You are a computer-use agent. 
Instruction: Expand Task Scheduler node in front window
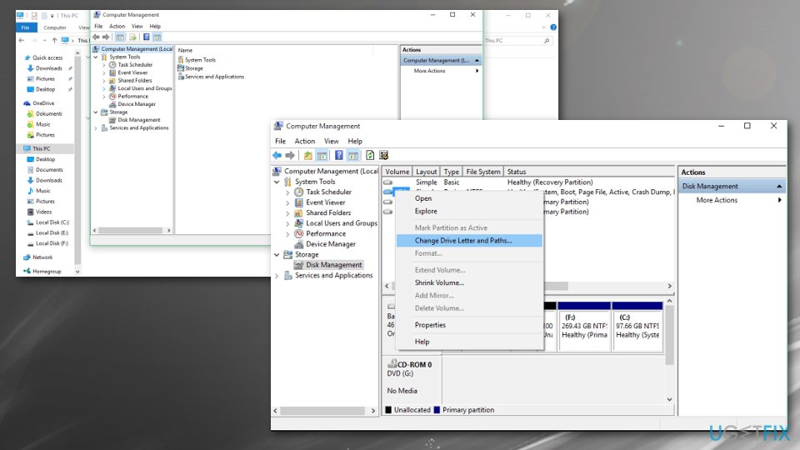pos(287,192)
